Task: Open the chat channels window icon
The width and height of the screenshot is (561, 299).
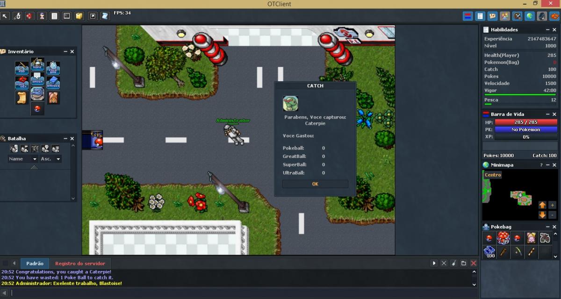Action: pyautogui.click(x=464, y=263)
